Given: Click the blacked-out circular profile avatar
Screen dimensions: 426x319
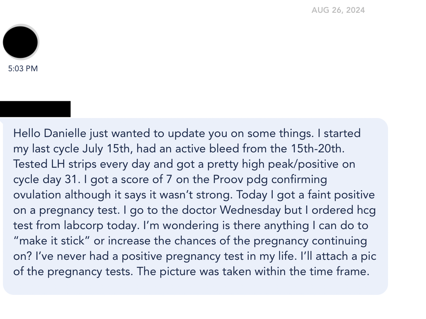Looking at the screenshot, I should point(20,42).
